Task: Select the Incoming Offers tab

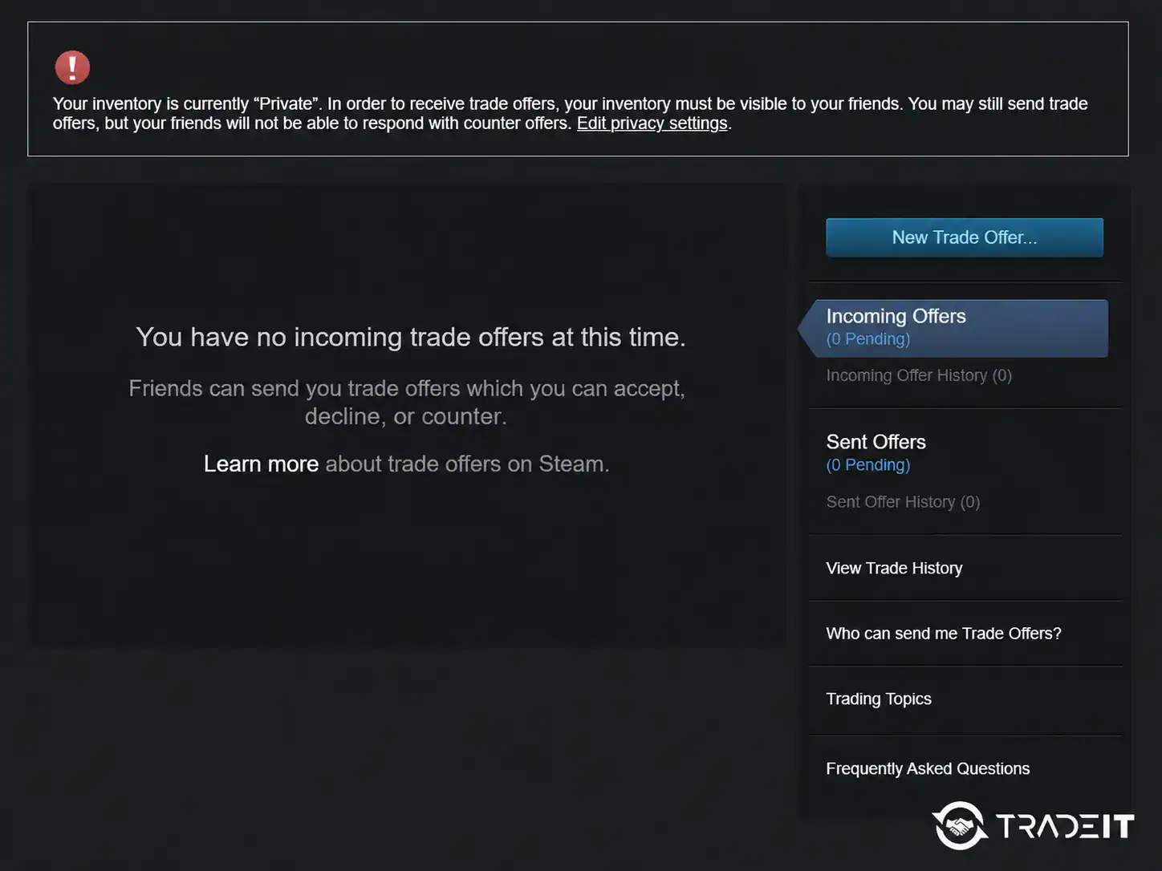Action: (x=955, y=328)
